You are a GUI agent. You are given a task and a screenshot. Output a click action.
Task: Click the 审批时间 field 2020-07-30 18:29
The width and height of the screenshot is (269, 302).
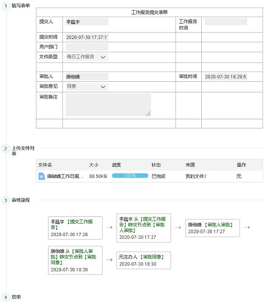[226, 76]
